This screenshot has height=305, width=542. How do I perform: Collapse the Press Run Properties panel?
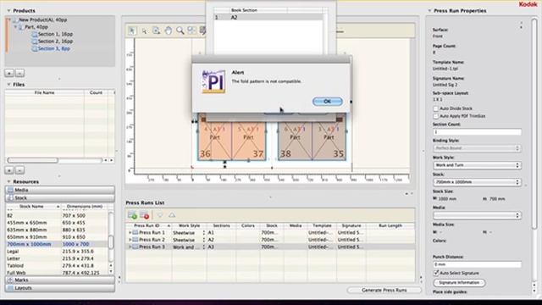point(429,11)
